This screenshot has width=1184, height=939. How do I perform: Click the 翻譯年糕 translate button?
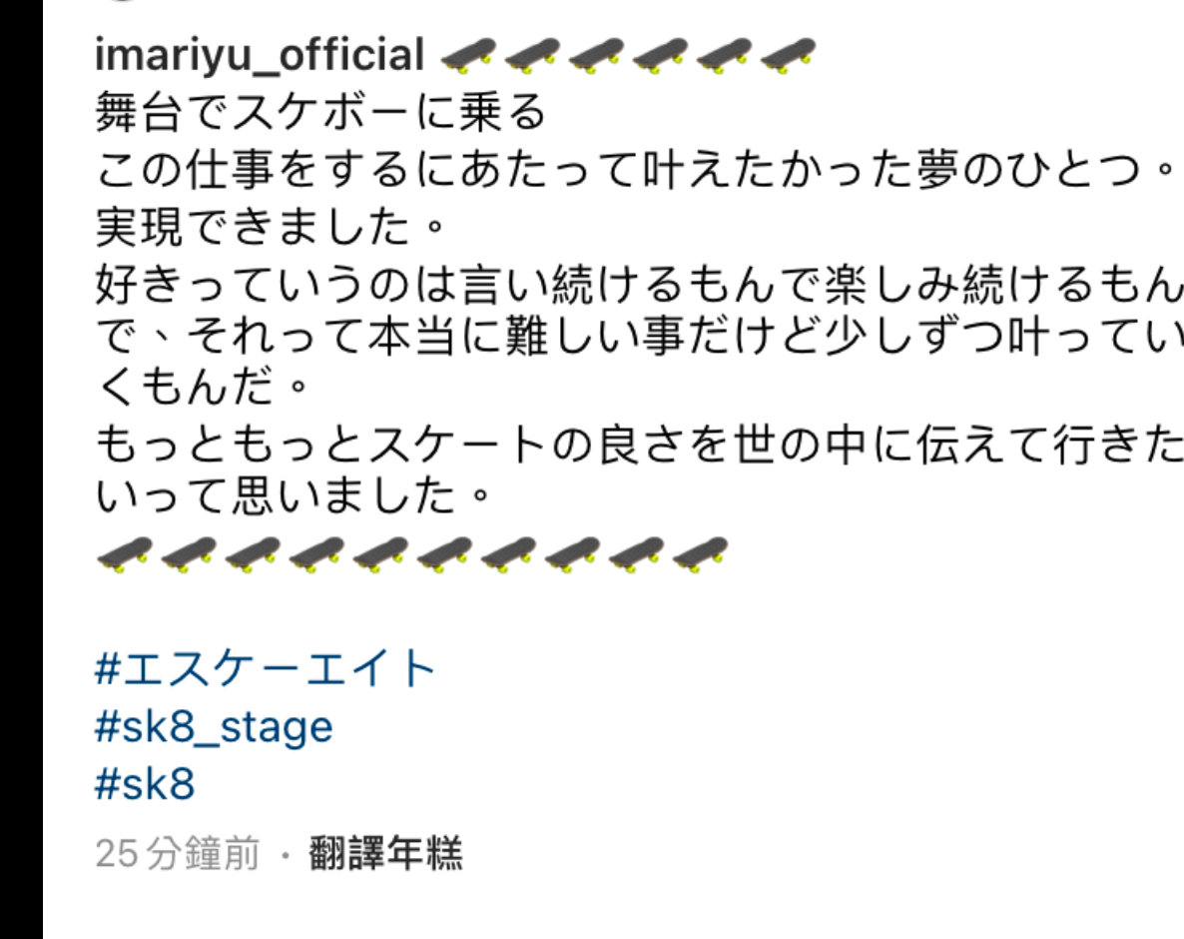(386, 853)
